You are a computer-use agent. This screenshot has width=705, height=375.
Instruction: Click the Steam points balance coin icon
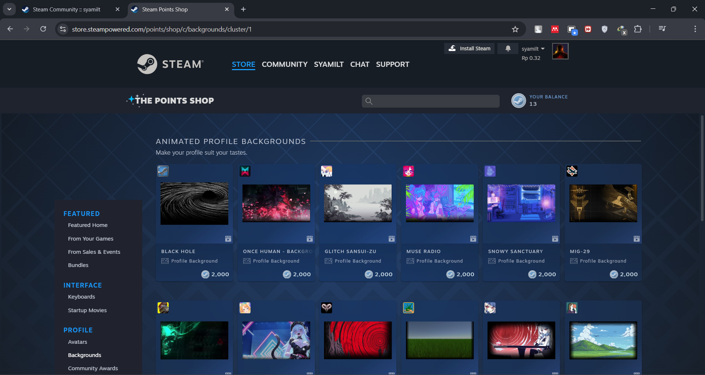519,100
